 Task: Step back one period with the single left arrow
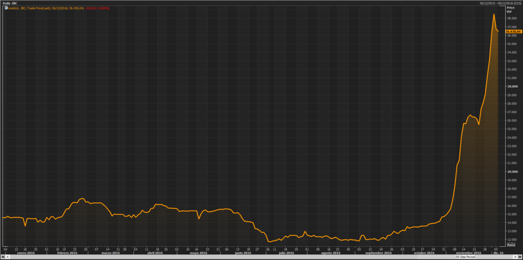click(8, 257)
